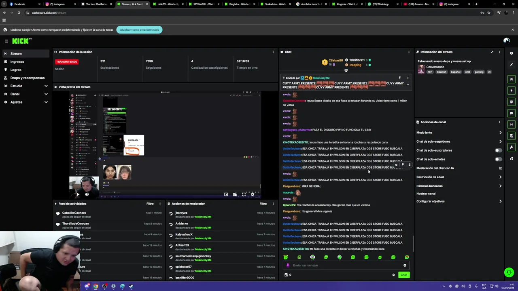Open Acciones de canal three-dot menu
The width and height of the screenshot is (518, 291).
[499, 122]
